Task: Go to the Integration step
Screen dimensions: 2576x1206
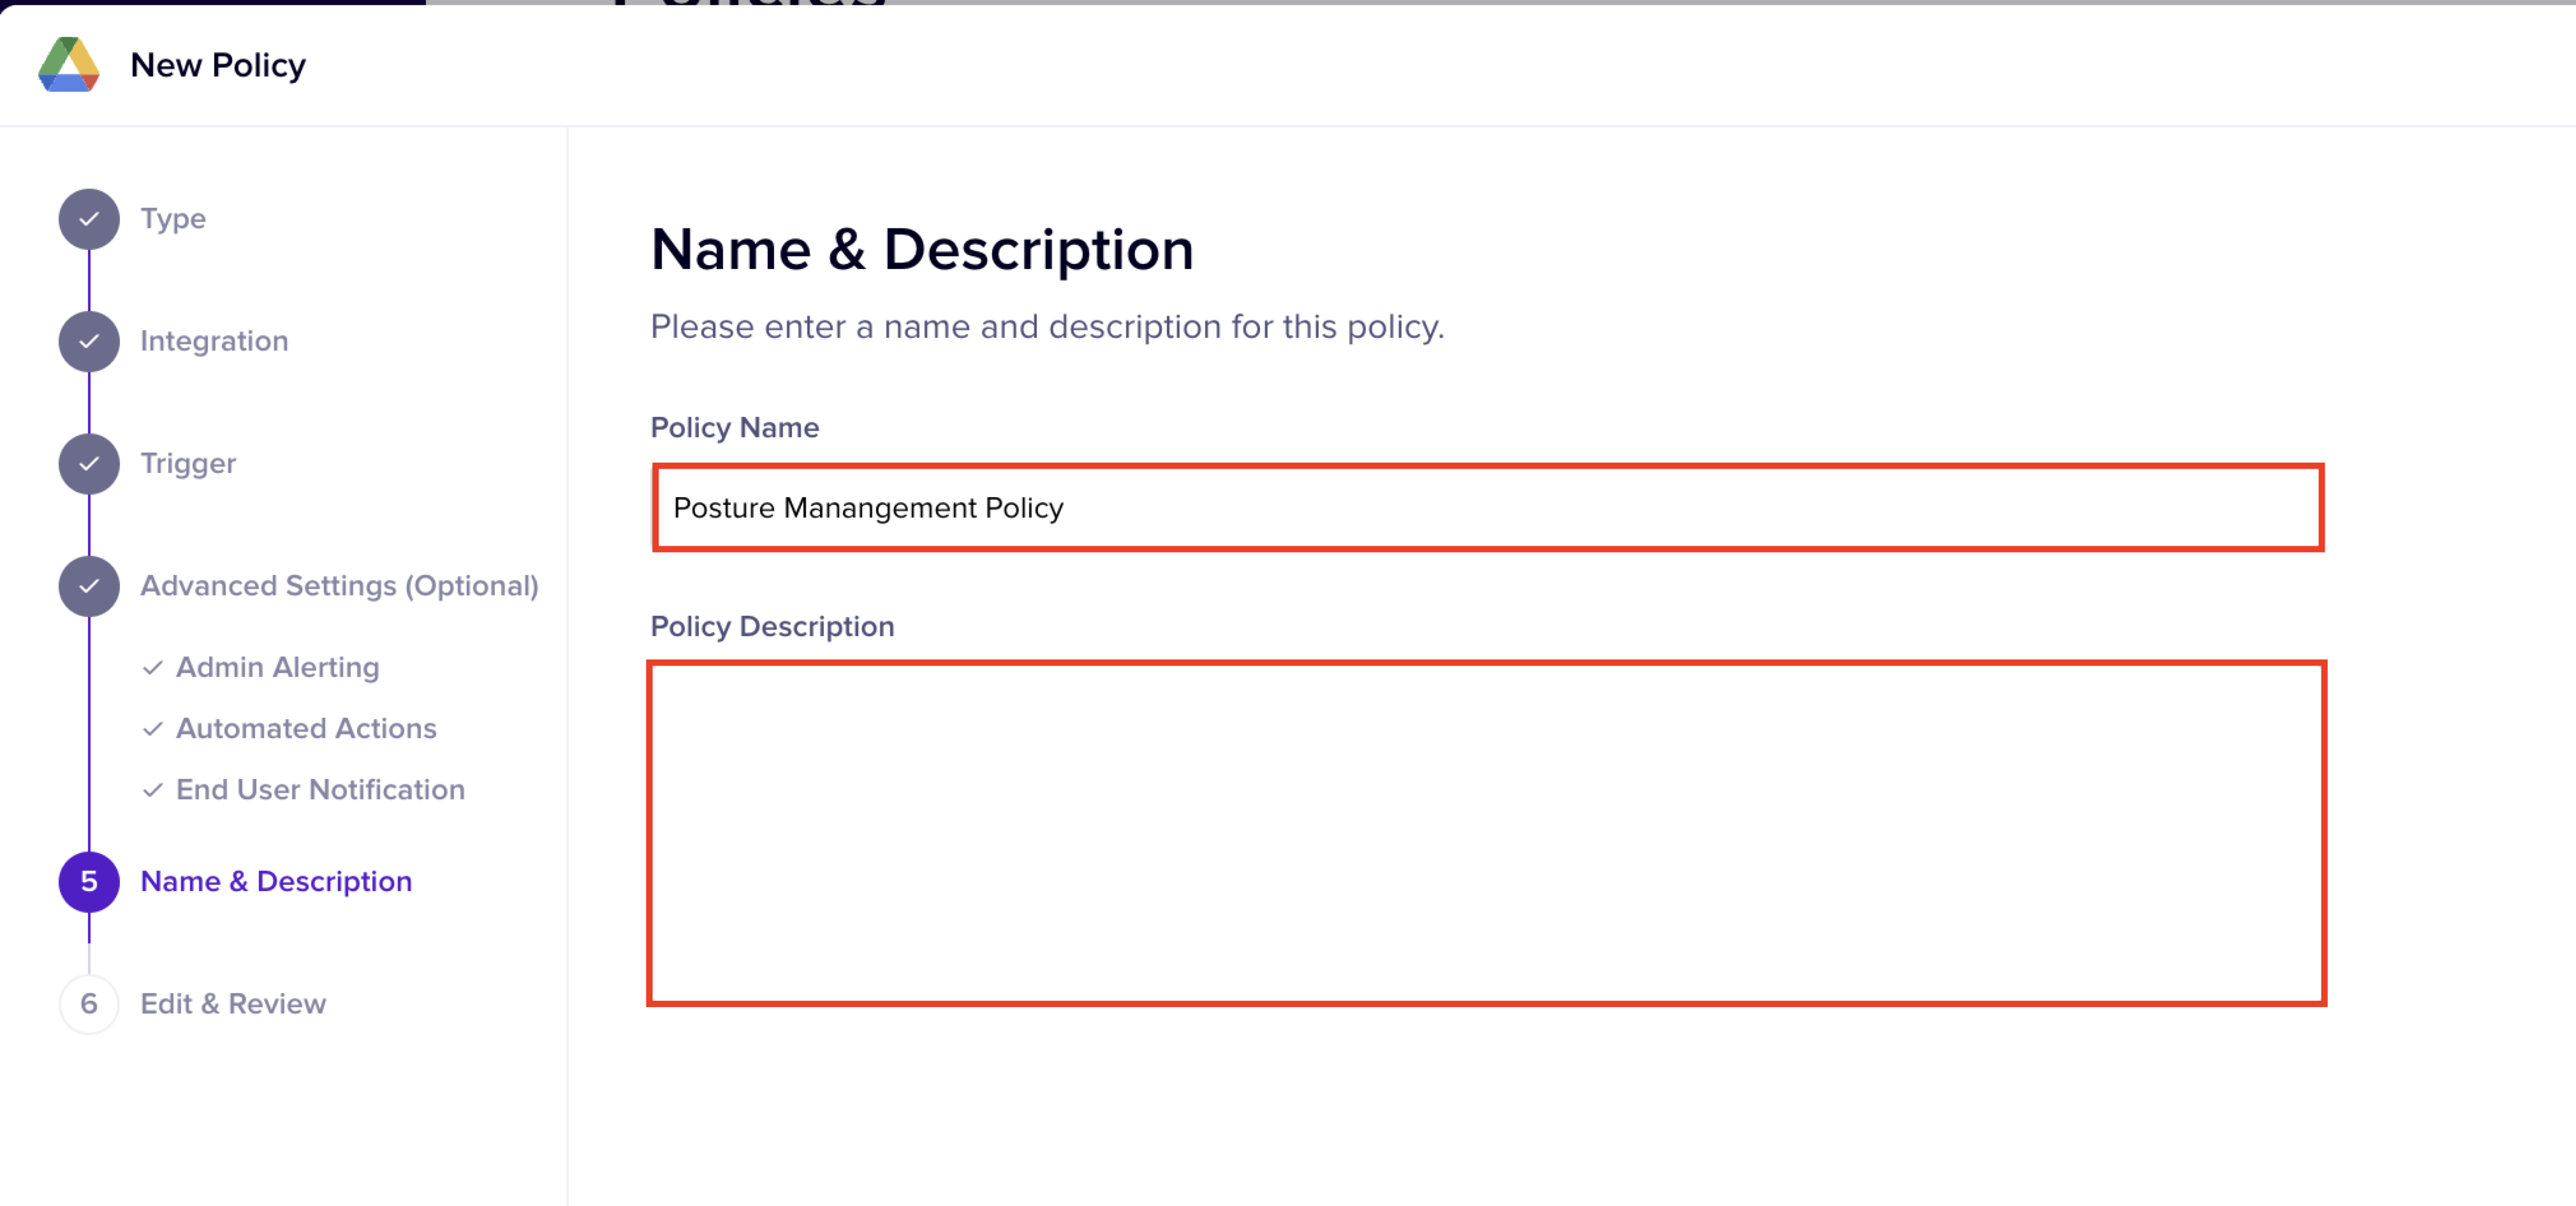Action: pyautogui.click(x=214, y=341)
